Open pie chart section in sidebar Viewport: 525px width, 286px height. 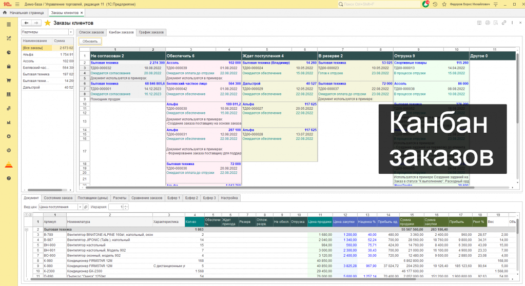(x=9, y=52)
